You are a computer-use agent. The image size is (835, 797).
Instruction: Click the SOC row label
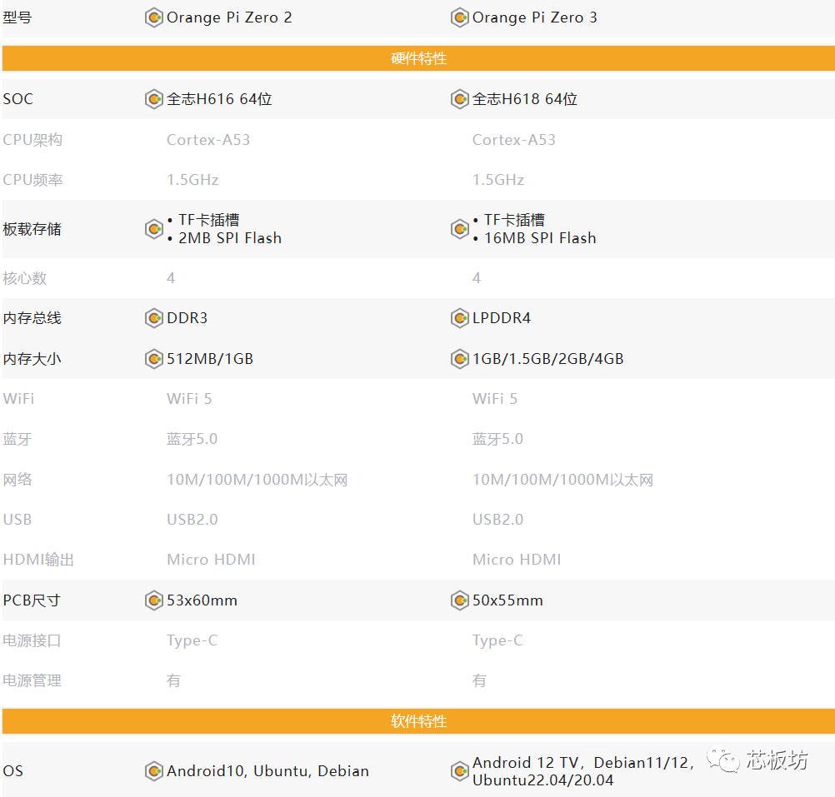click(x=18, y=99)
